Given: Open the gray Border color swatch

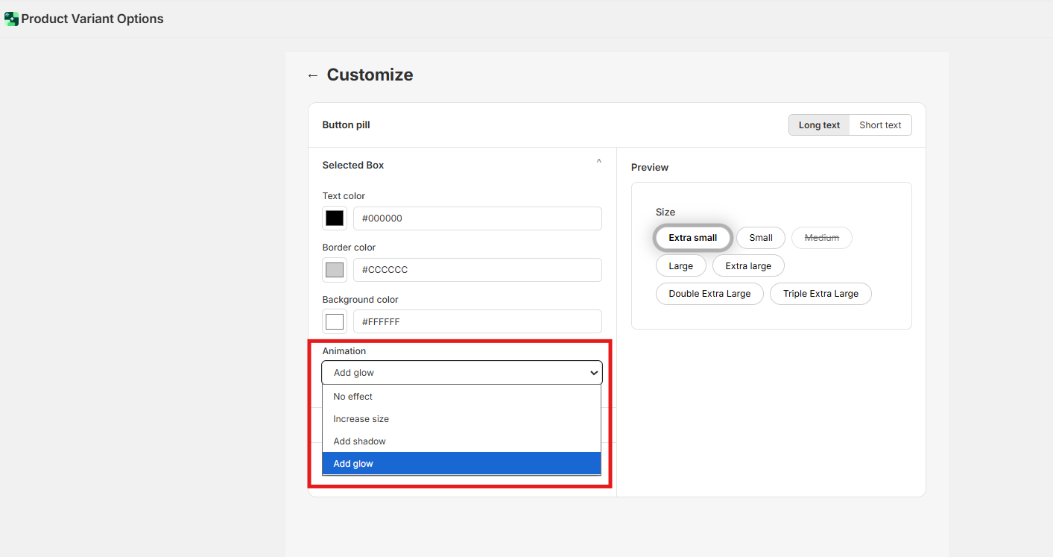Looking at the screenshot, I should pyautogui.click(x=335, y=270).
